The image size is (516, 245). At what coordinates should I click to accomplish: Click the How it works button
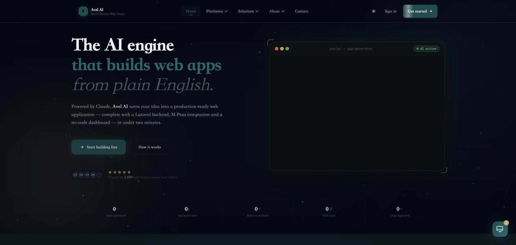[x=150, y=147]
